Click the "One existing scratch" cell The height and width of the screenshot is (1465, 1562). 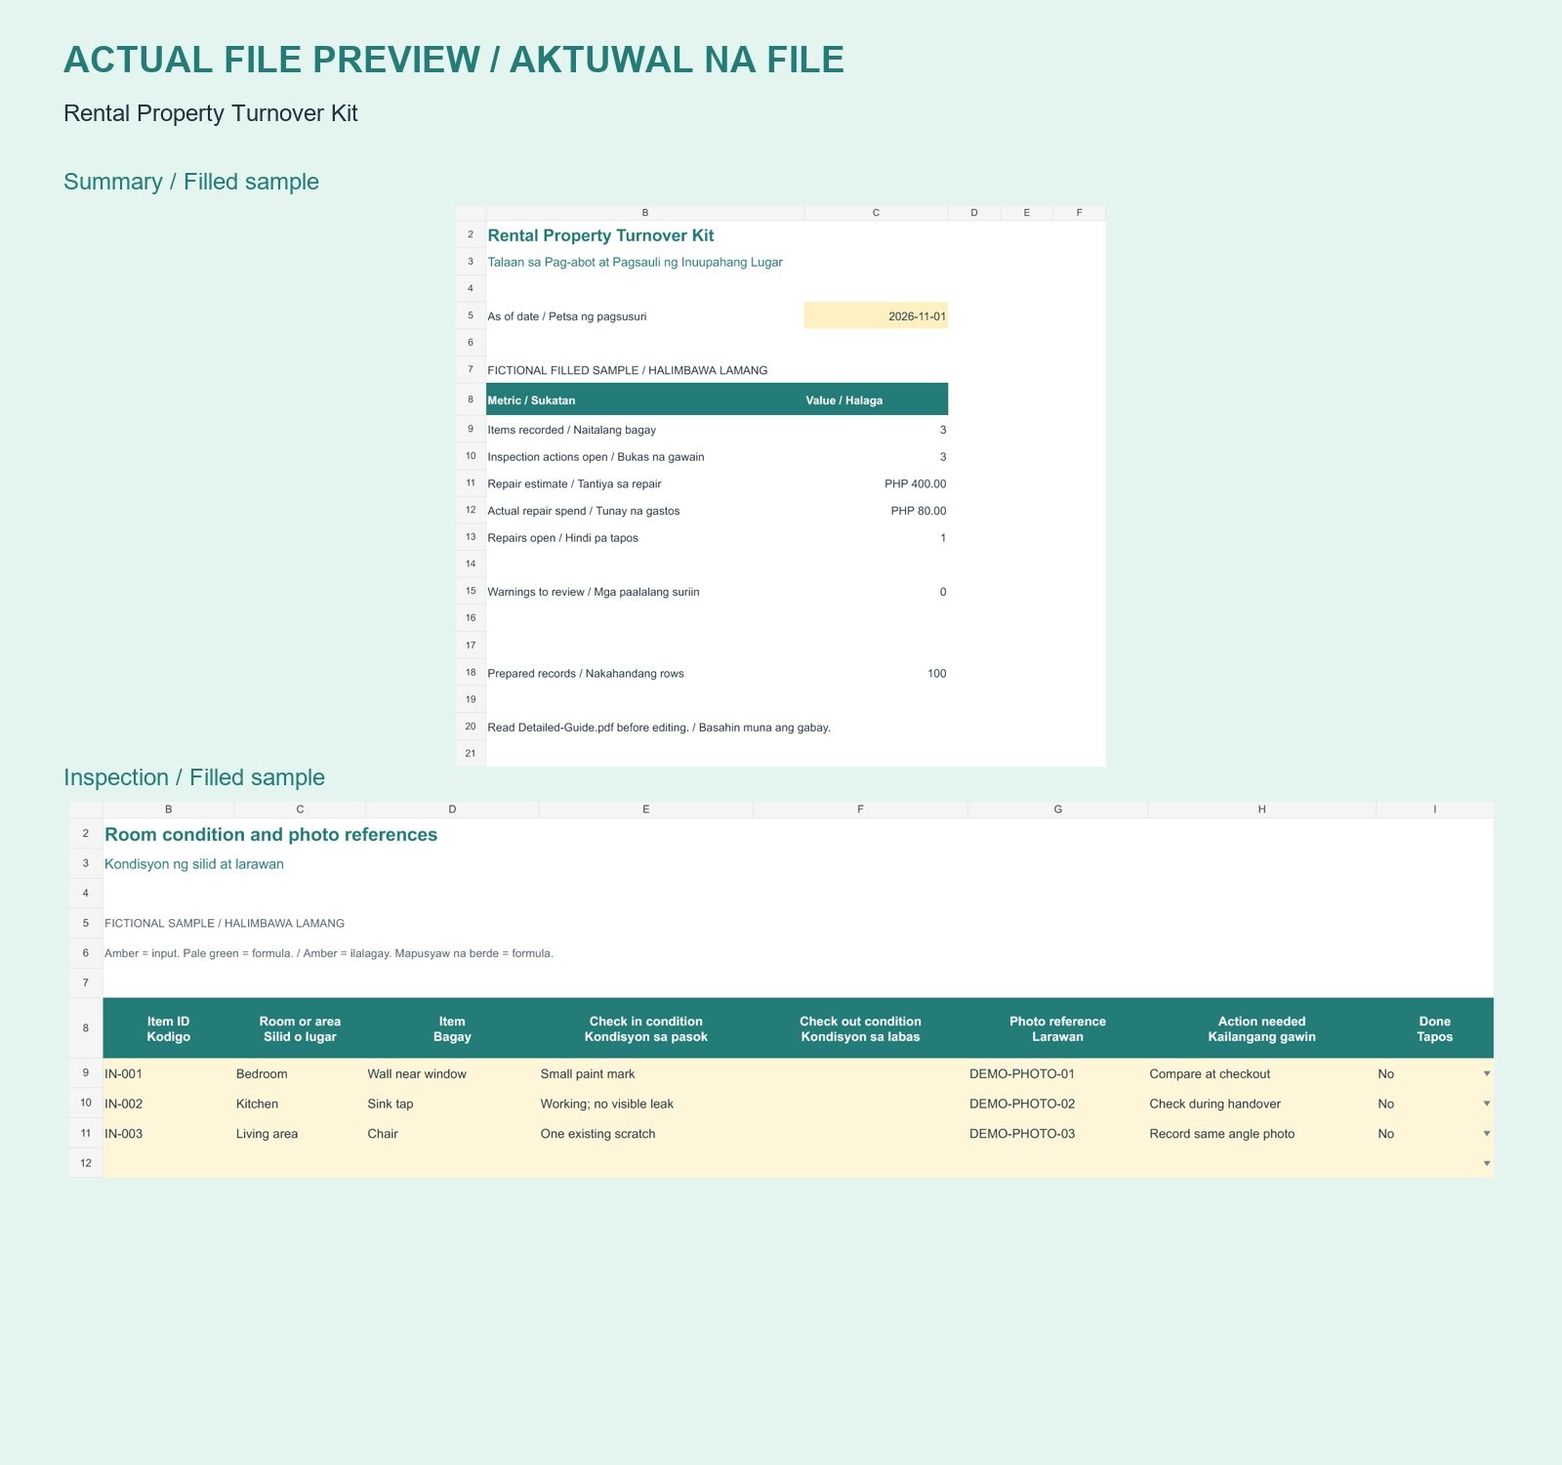tap(645, 1134)
